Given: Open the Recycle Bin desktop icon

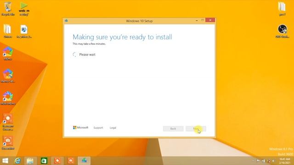Looking at the screenshot, I should point(8,9).
